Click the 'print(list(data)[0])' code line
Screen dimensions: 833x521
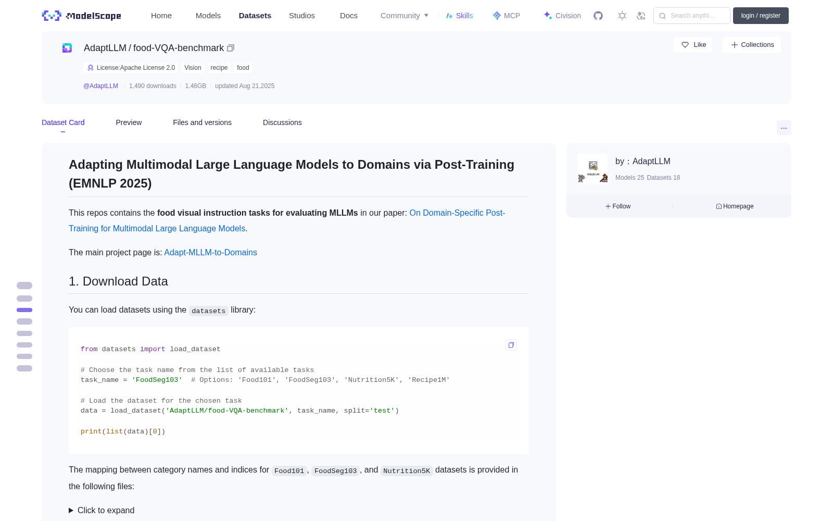point(123,431)
